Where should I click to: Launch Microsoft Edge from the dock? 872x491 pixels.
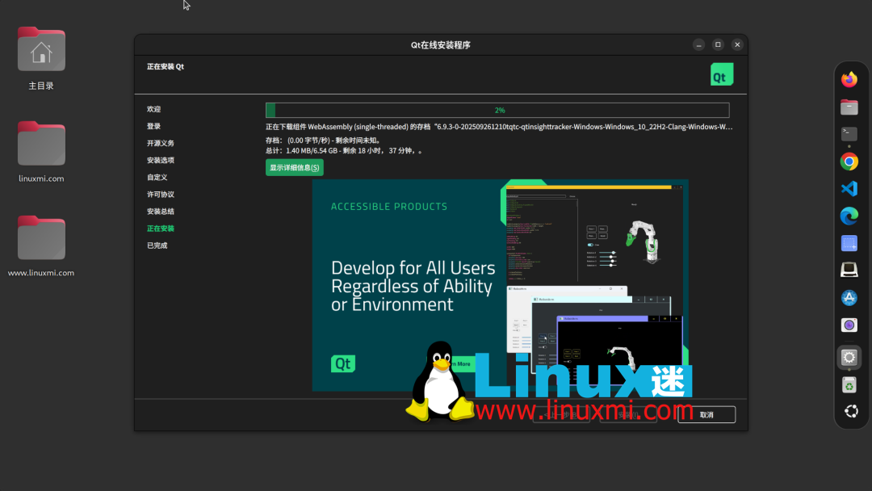point(850,216)
